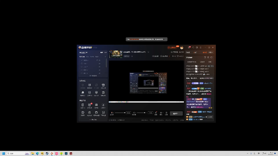Add a new scene with plus icon

coord(105,57)
